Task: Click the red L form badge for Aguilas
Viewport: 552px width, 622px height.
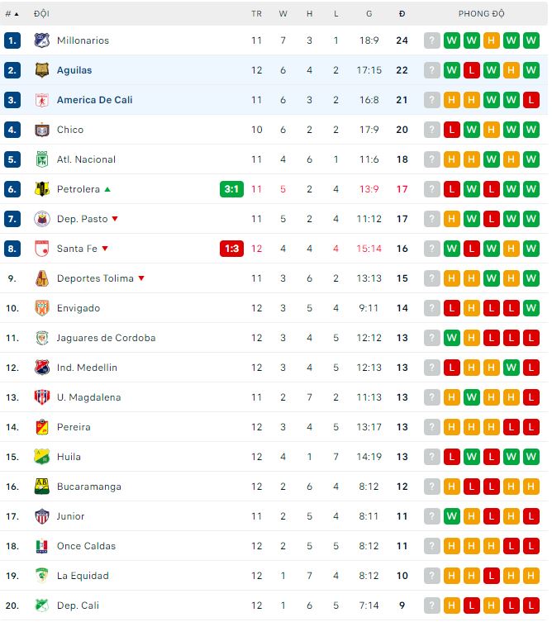Action: 472,70
